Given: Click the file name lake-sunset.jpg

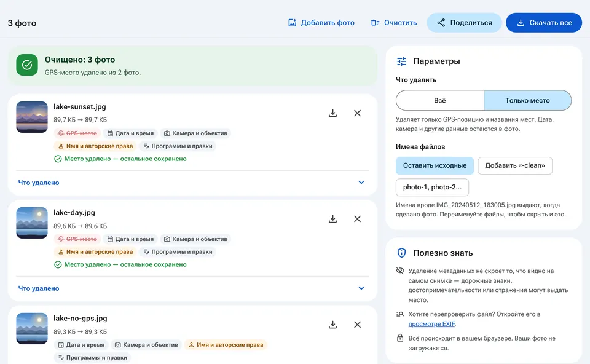Looking at the screenshot, I should pos(80,107).
